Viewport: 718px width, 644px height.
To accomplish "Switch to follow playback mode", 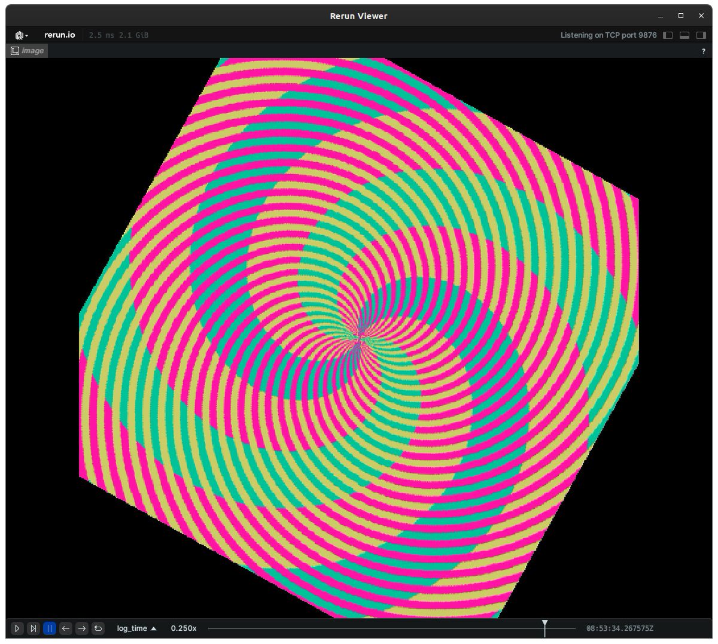I will [34, 628].
